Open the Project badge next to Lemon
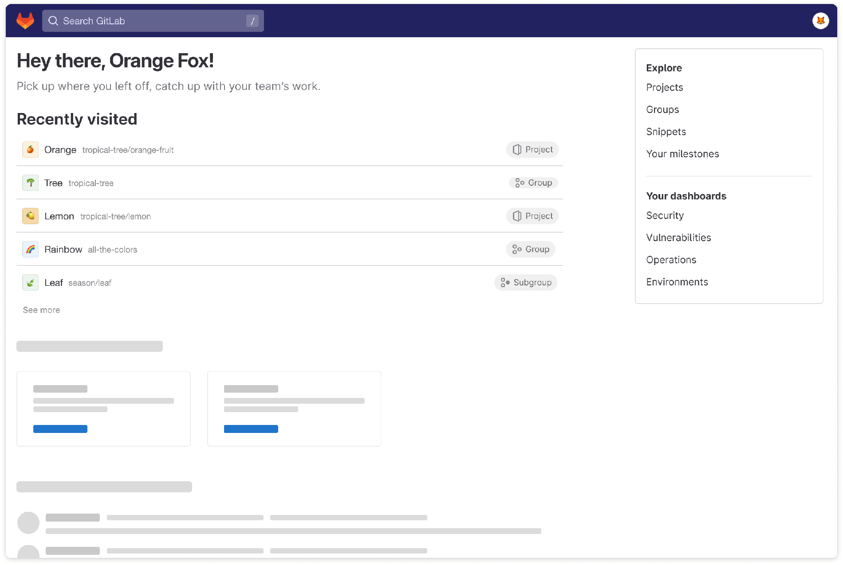Screen dimensions: 843x565 [x=532, y=216]
